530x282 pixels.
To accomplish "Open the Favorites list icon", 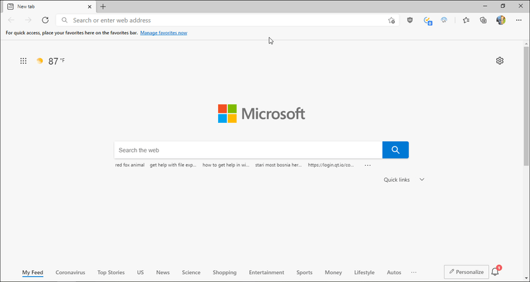I will [x=466, y=20].
